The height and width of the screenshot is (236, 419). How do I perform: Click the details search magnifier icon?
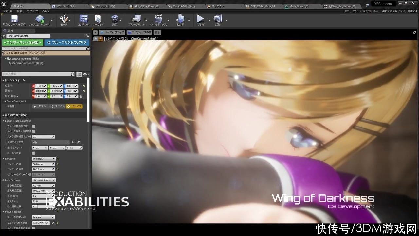coord(73,74)
